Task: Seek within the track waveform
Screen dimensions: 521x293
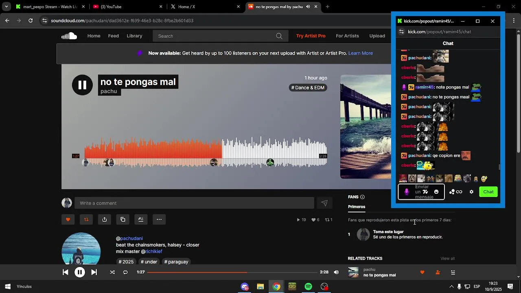Action: 206,152
